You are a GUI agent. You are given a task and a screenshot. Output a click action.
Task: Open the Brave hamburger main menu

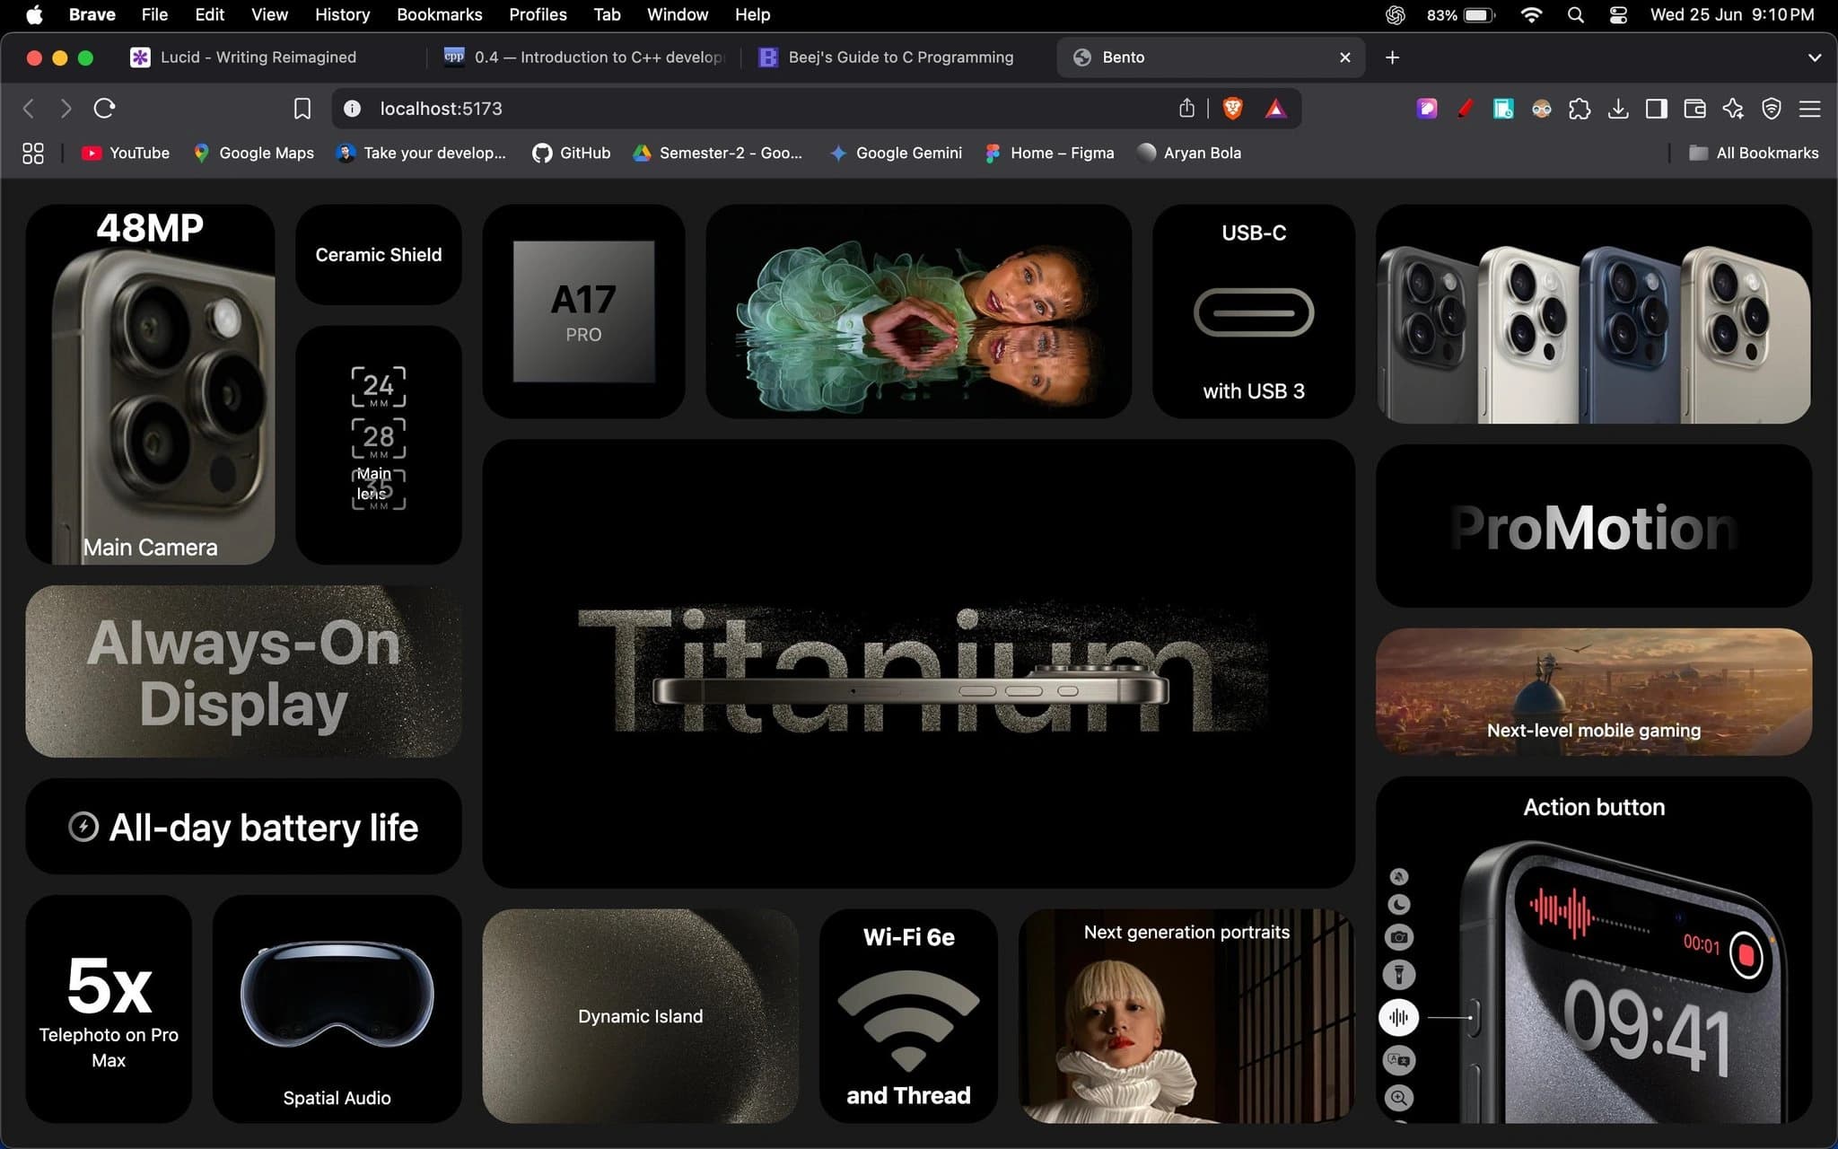(1810, 109)
